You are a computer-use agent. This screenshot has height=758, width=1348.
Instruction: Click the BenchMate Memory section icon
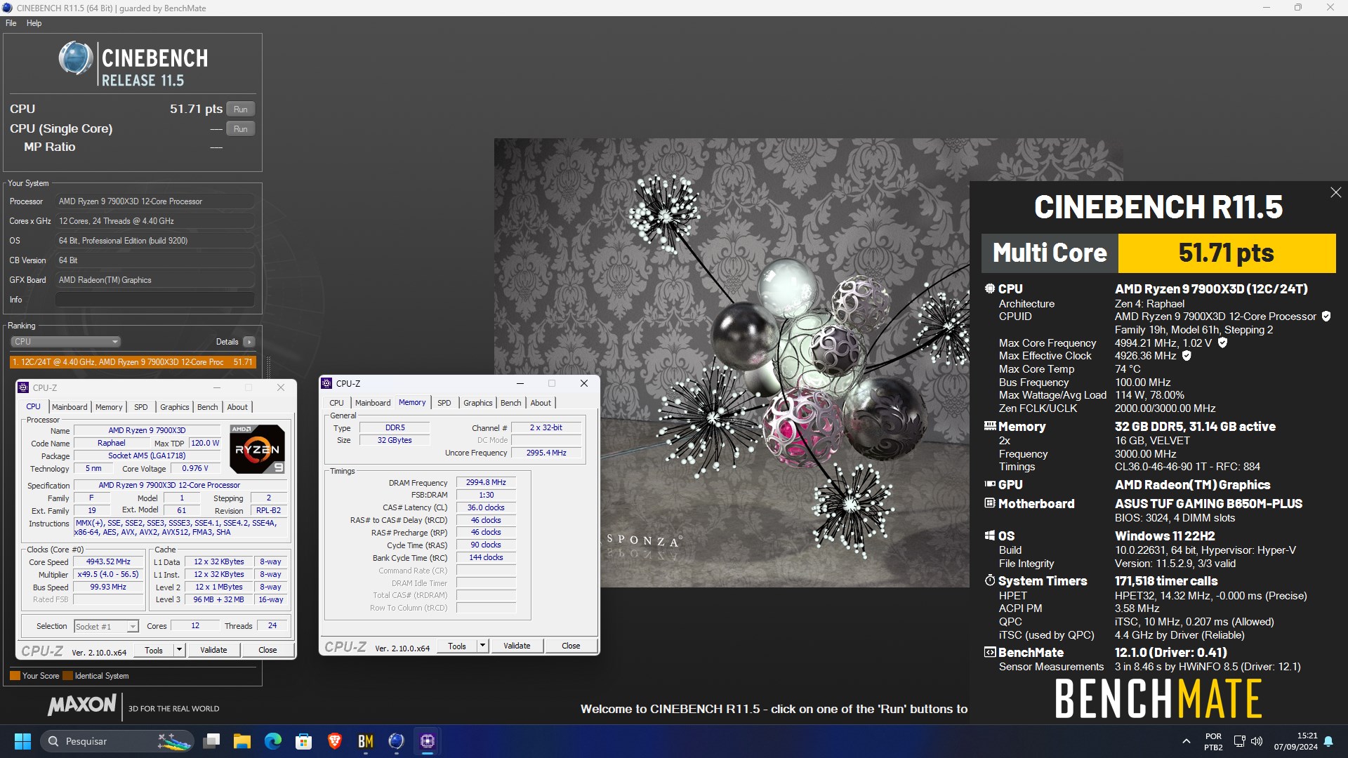point(990,426)
